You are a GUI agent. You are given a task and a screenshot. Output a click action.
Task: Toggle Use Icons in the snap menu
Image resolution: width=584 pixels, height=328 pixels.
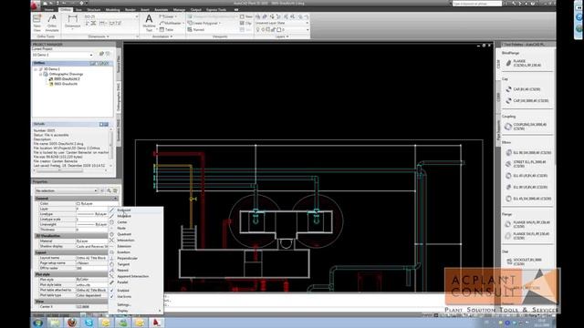(136, 297)
